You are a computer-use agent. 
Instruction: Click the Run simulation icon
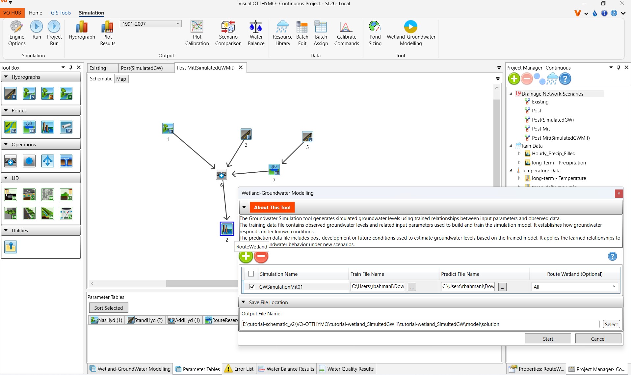(37, 30)
